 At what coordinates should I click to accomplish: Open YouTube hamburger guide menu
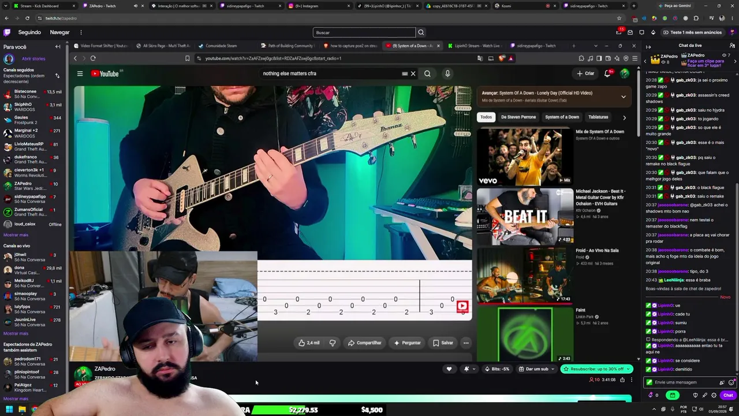80,73
